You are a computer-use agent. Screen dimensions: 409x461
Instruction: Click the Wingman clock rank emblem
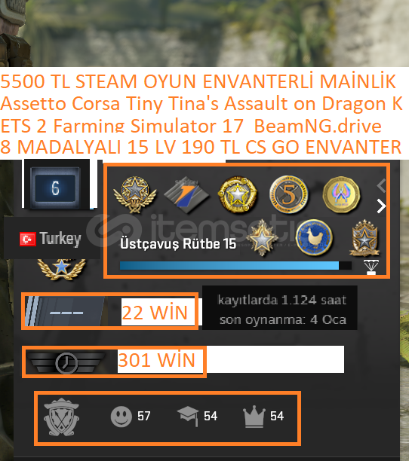(66, 362)
